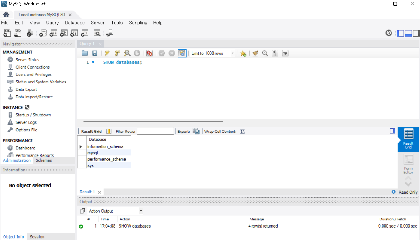This screenshot has width=420, height=240.
Task: Toggle invisible characters pilcrow icon
Action: tap(275, 53)
